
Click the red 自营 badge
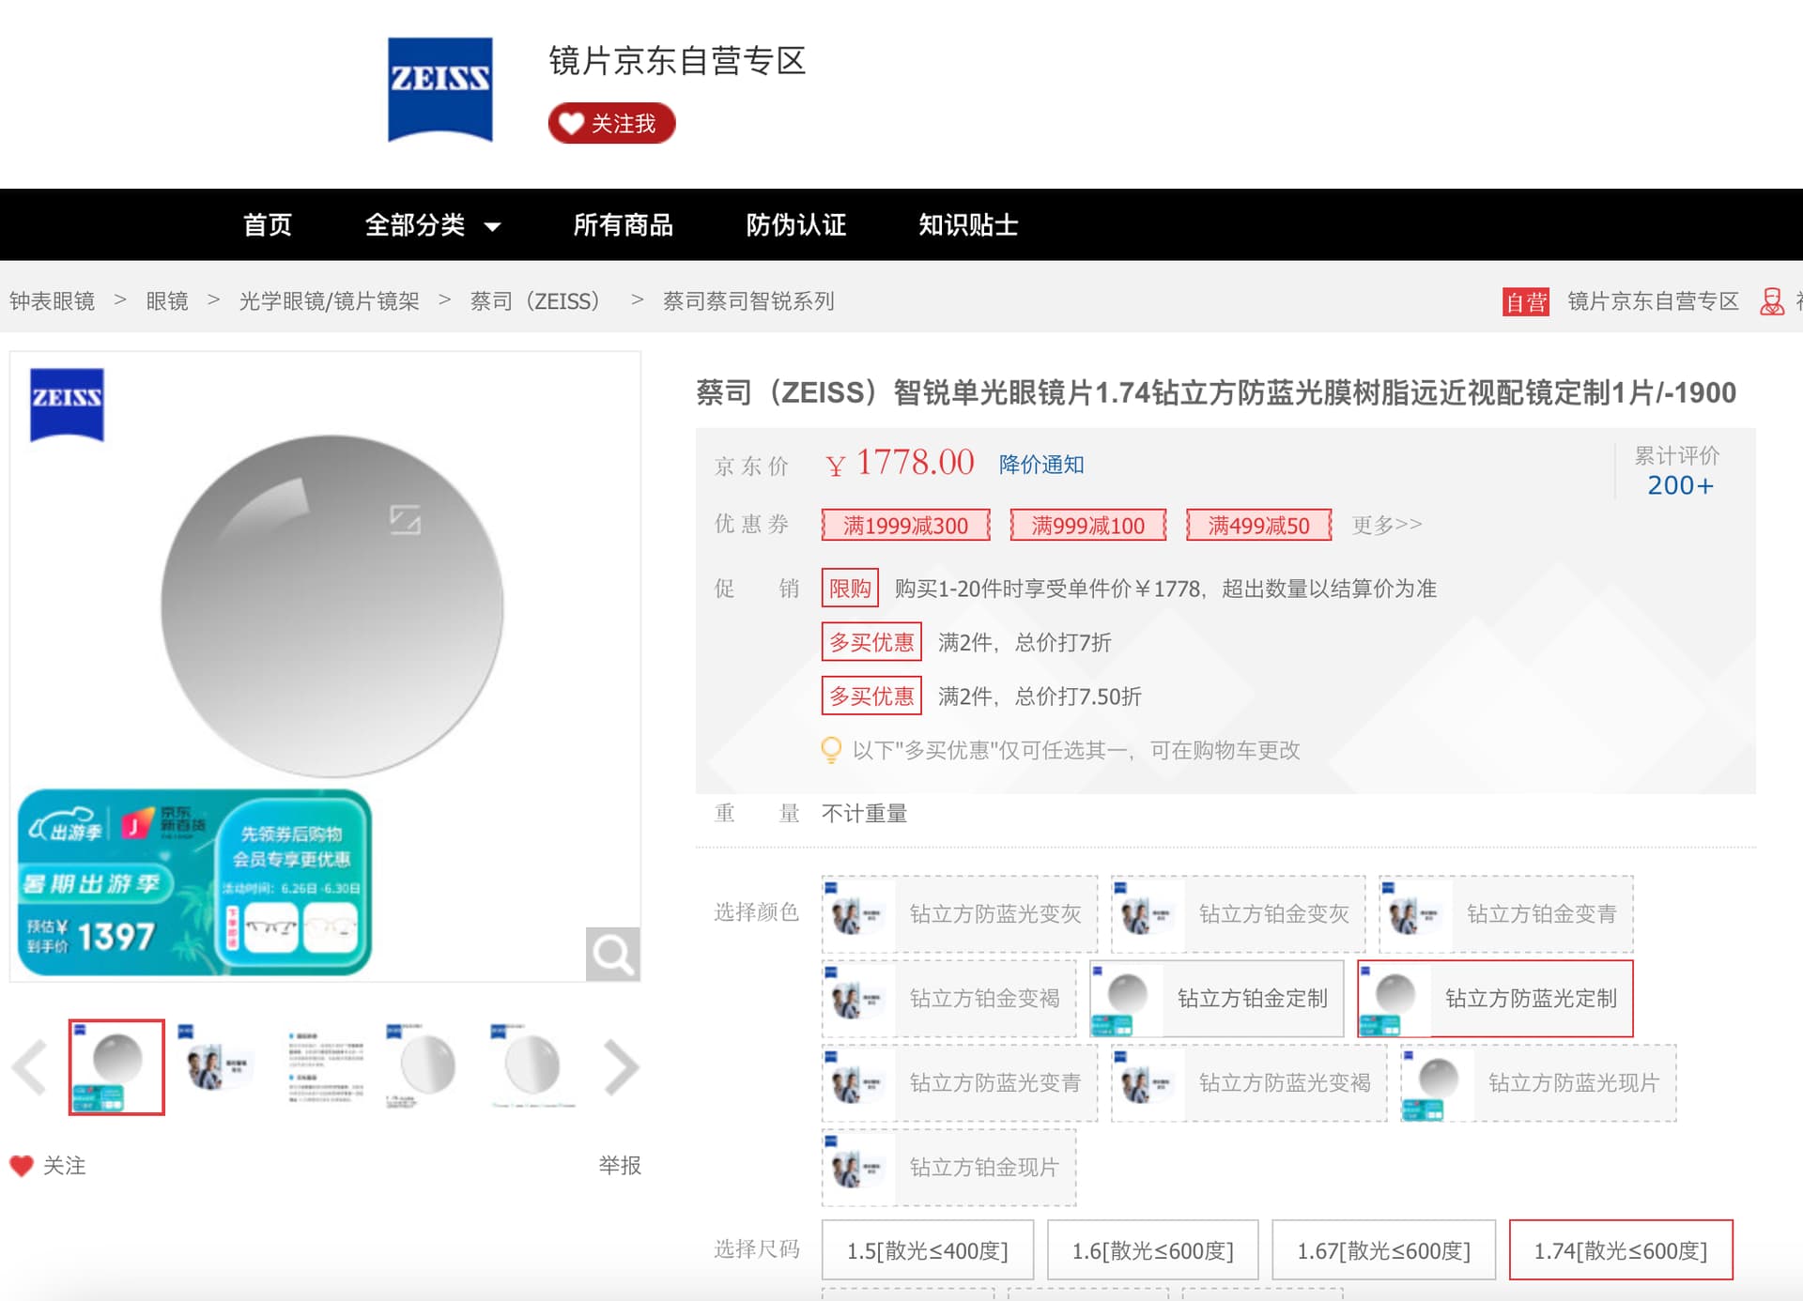point(1526,301)
